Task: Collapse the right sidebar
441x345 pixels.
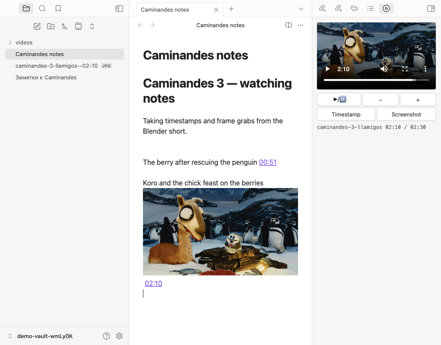Action: point(431,9)
